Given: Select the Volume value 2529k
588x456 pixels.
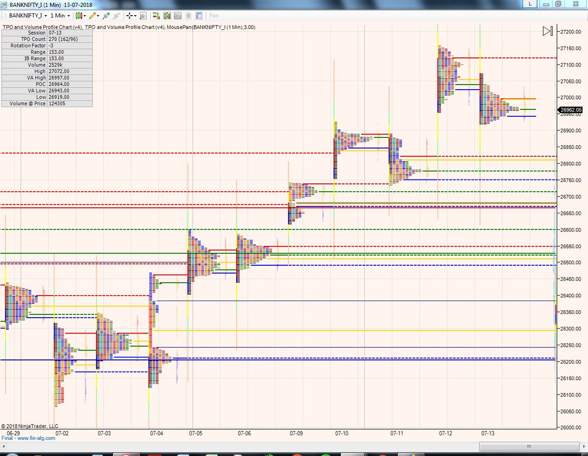Looking at the screenshot, I should click(70, 65).
